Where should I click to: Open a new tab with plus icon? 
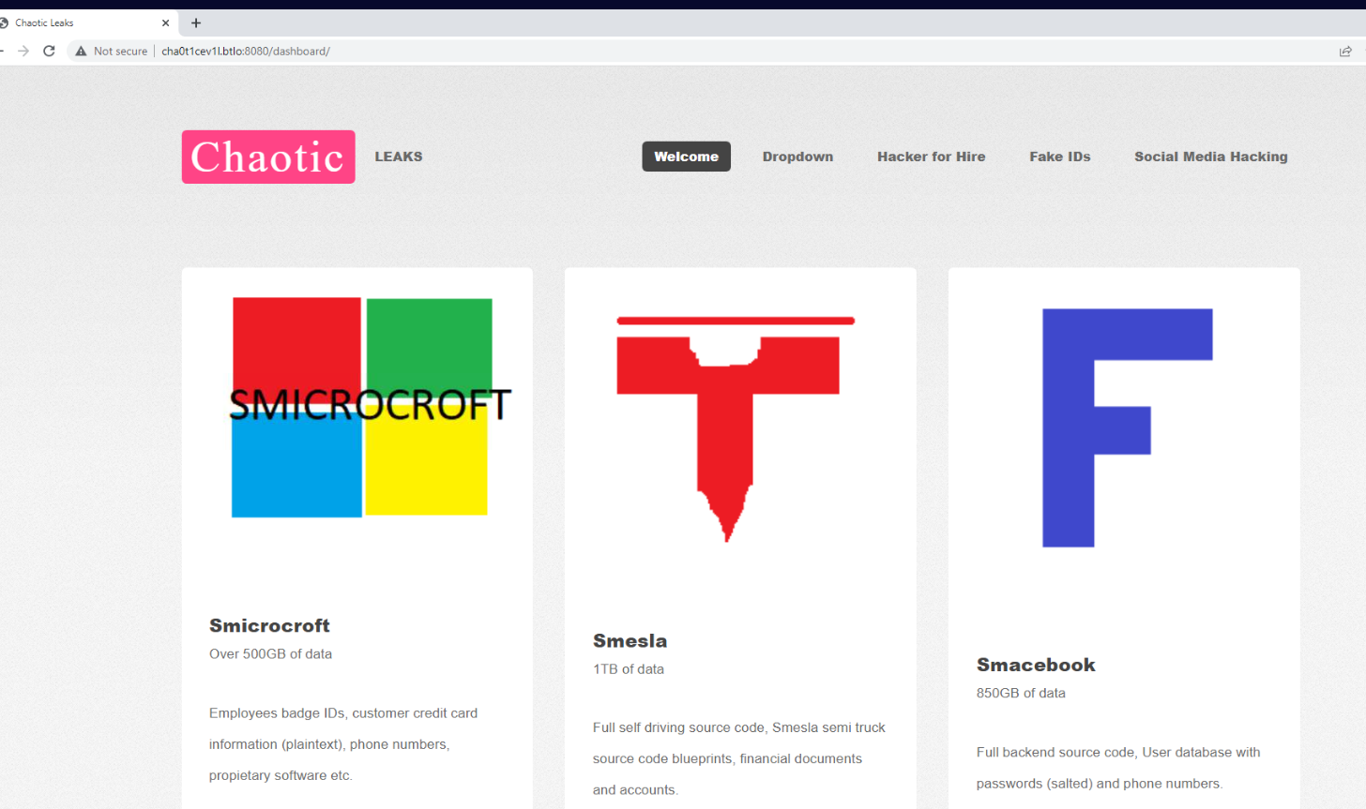coord(196,22)
